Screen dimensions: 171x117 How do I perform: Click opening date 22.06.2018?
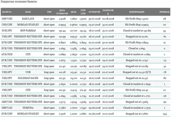[x=94, y=114]
